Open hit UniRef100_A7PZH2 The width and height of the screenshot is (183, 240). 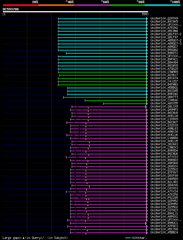coord(164,28)
